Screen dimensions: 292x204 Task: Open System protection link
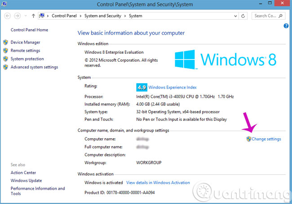(x=27, y=59)
